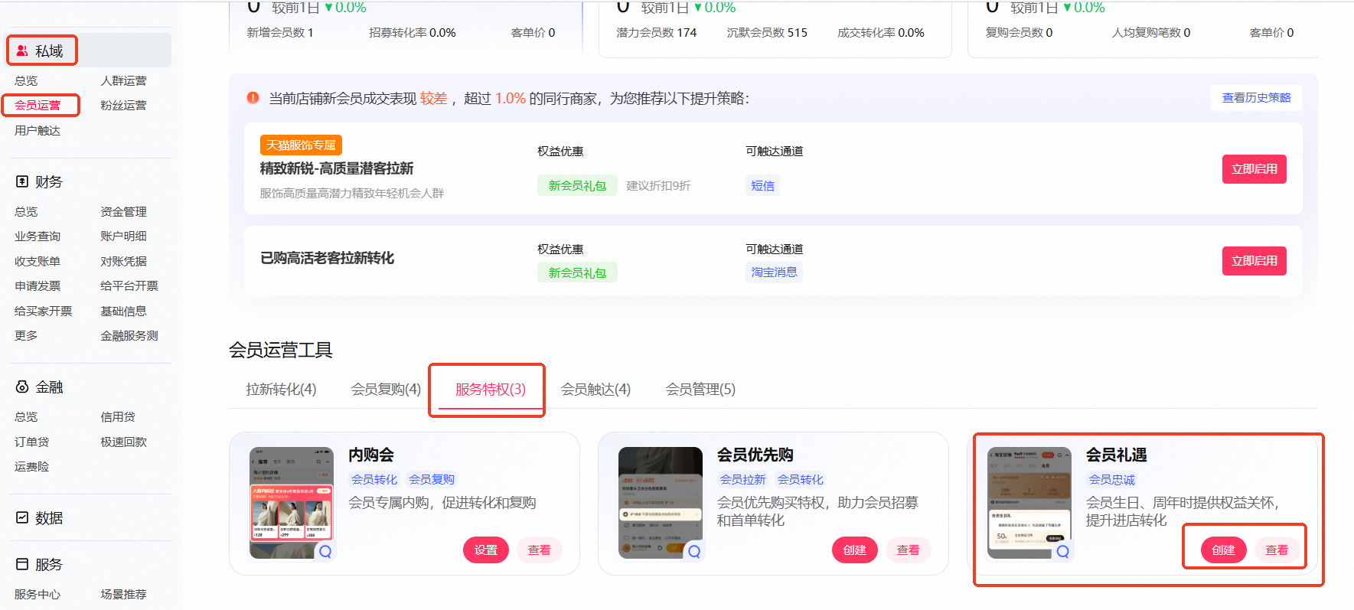Image resolution: width=1354 pixels, height=610 pixels.
Task: Open 账户明细 under 财务
Action: tap(123, 236)
